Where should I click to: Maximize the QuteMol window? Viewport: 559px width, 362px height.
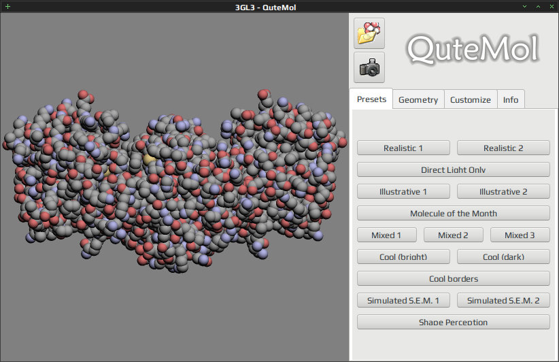538,6
